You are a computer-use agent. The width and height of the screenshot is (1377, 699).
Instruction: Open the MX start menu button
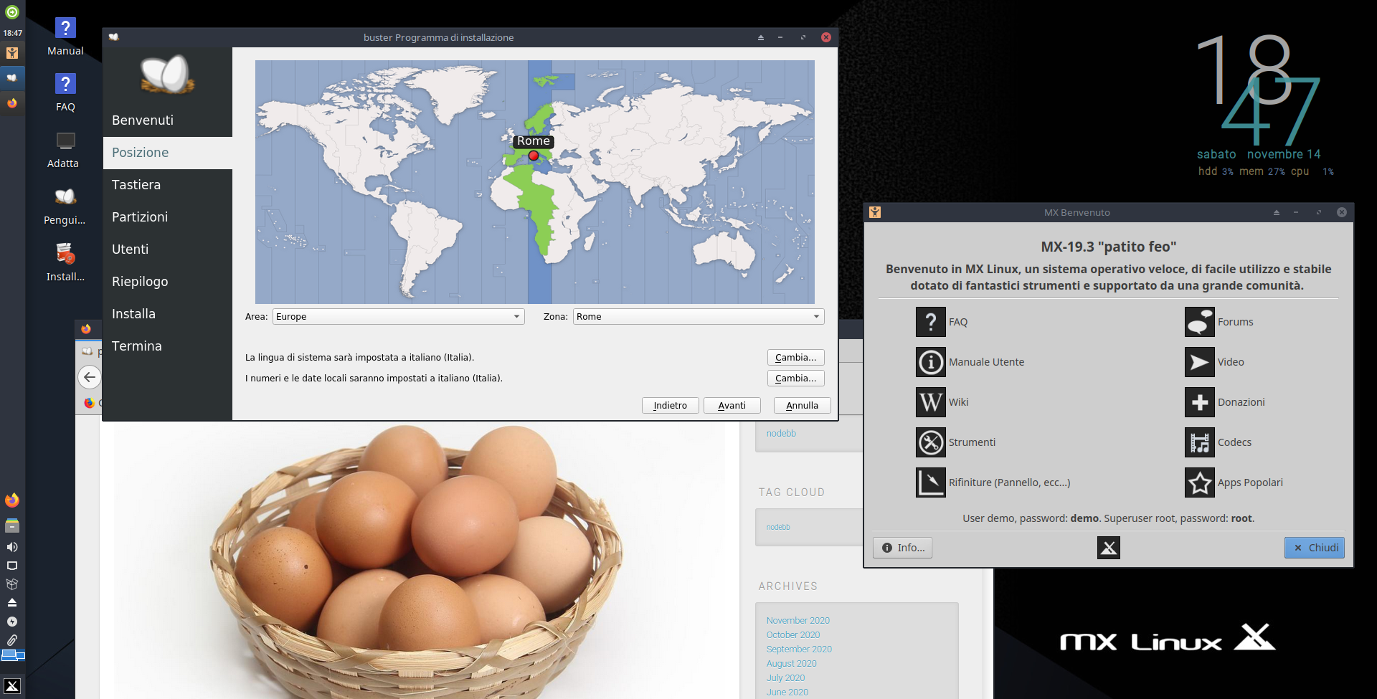point(12,686)
